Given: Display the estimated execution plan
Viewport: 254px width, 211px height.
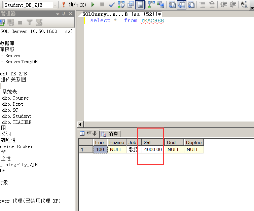Looking at the screenshot, I should pyautogui.click(x=121, y=5).
